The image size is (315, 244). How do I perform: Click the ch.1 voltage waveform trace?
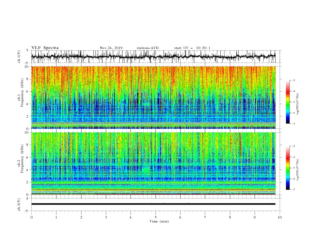[x=153, y=57]
